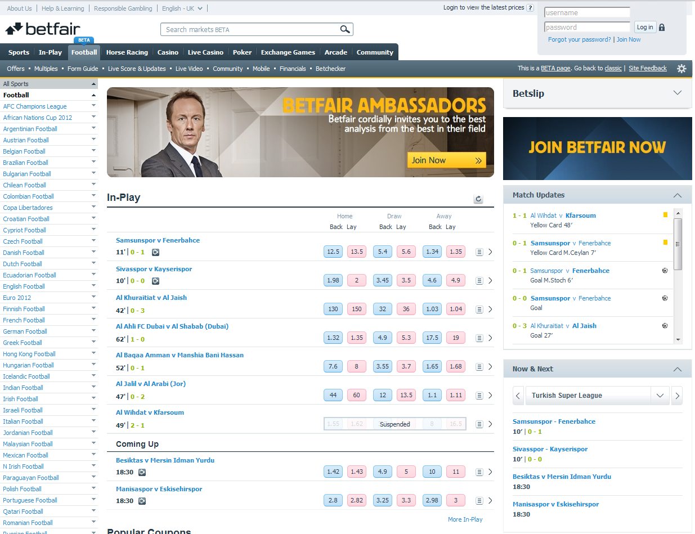Image resolution: width=695 pixels, height=534 pixels.
Task: Go to previous league in Now & Next
Action: [x=518, y=396]
